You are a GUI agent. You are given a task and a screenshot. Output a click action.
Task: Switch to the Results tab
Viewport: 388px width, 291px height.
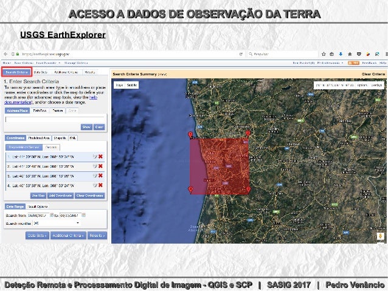click(90, 72)
